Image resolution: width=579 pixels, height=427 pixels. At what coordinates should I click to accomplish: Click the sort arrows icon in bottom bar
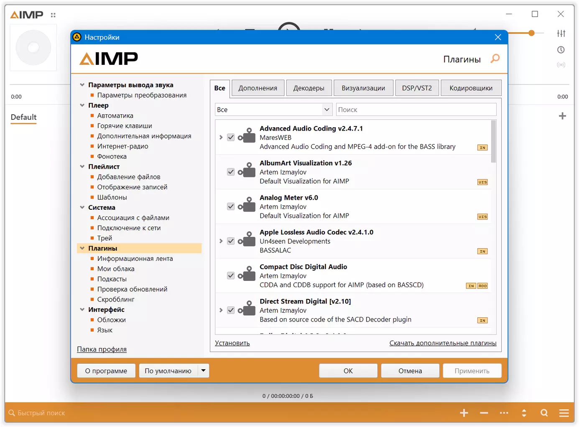[524, 413]
